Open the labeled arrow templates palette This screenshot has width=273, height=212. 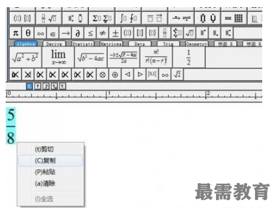[x=181, y=18]
